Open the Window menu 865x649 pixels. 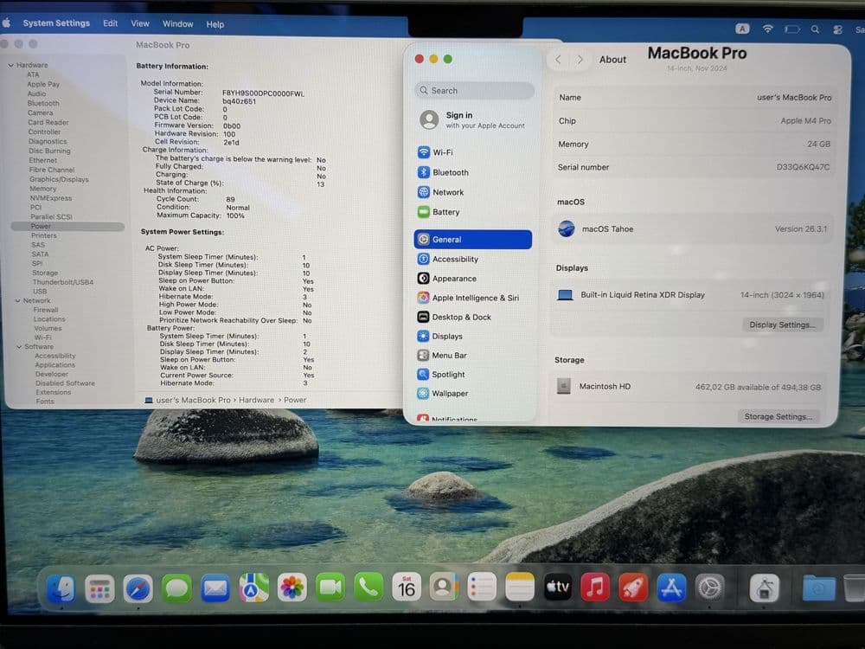pos(177,24)
